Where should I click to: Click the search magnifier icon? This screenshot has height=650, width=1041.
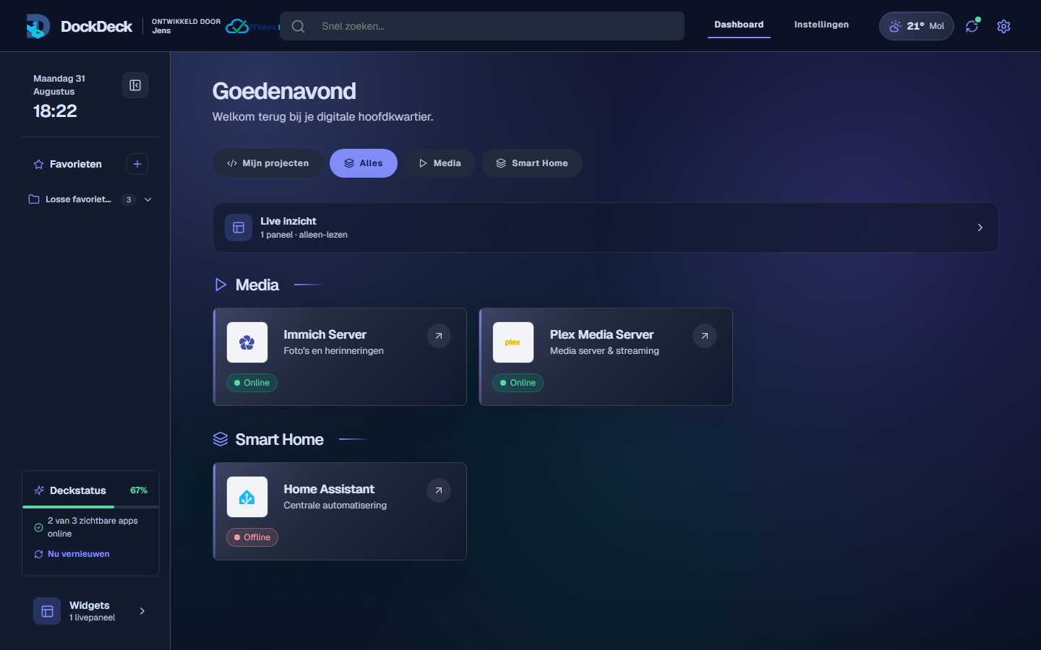(x=298, y=26)
